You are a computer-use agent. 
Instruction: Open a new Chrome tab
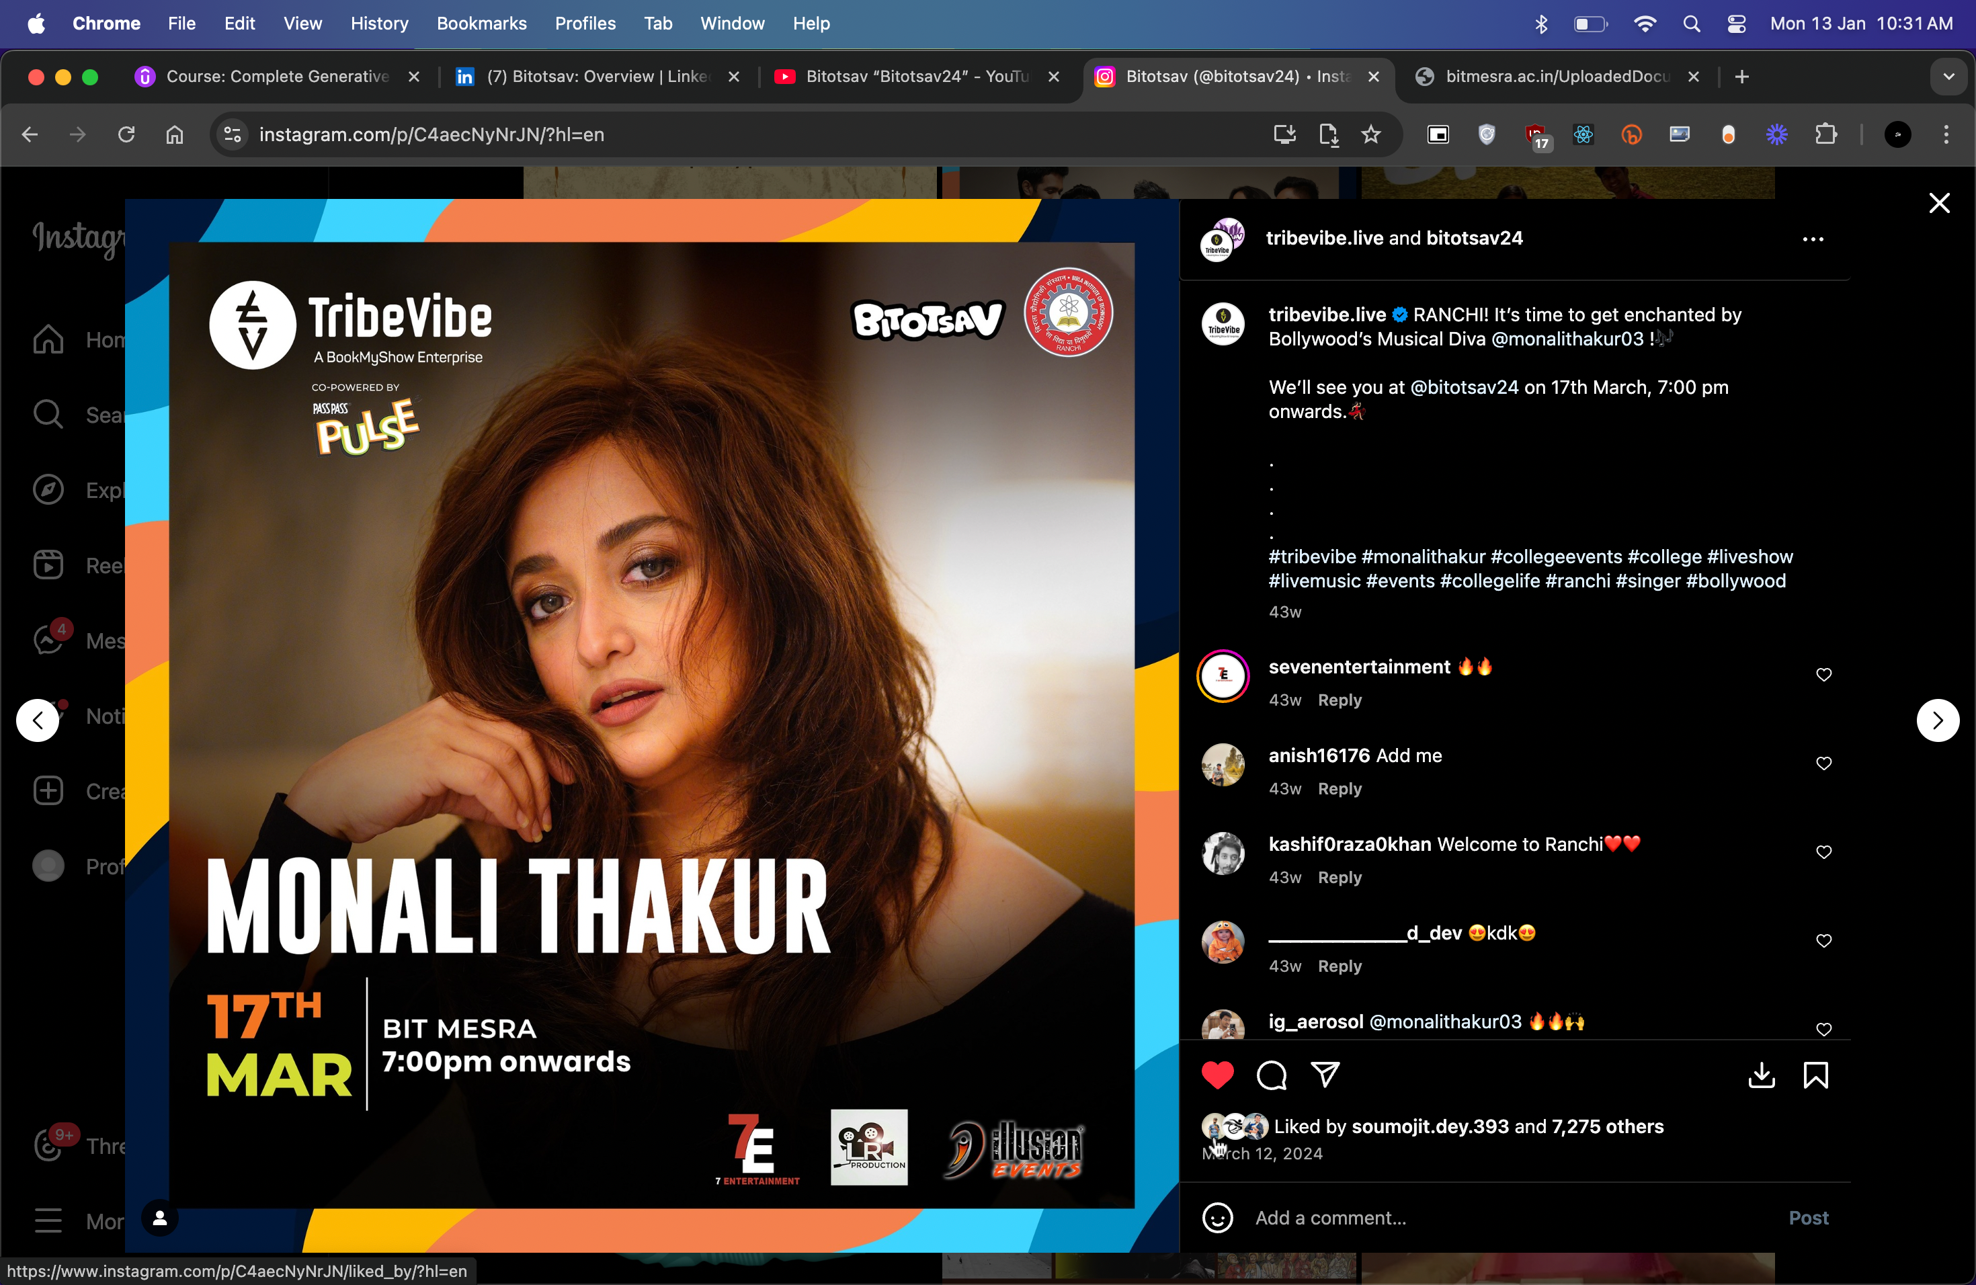pos(1742,77)
